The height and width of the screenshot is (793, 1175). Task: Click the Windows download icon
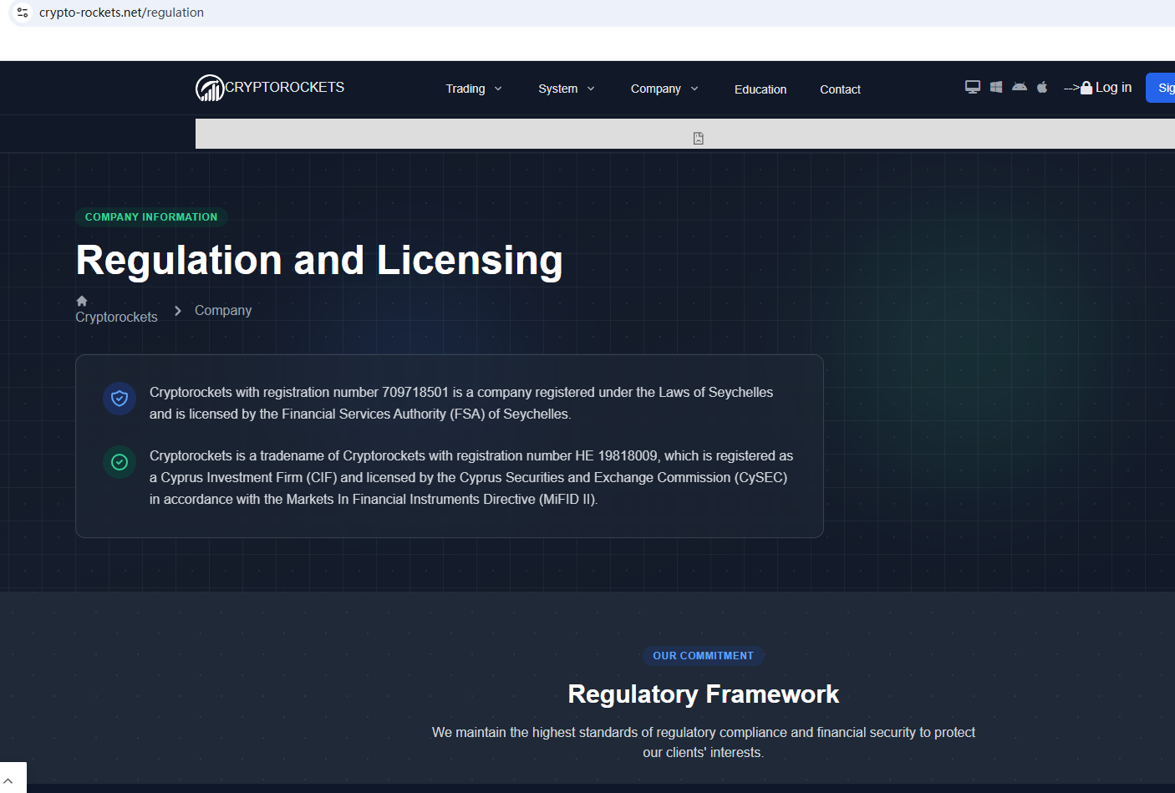tap(995, 87)
